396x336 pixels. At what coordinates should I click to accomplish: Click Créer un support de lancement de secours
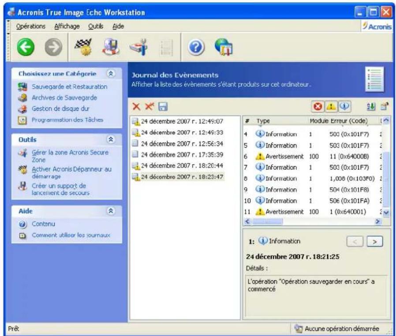60,189
